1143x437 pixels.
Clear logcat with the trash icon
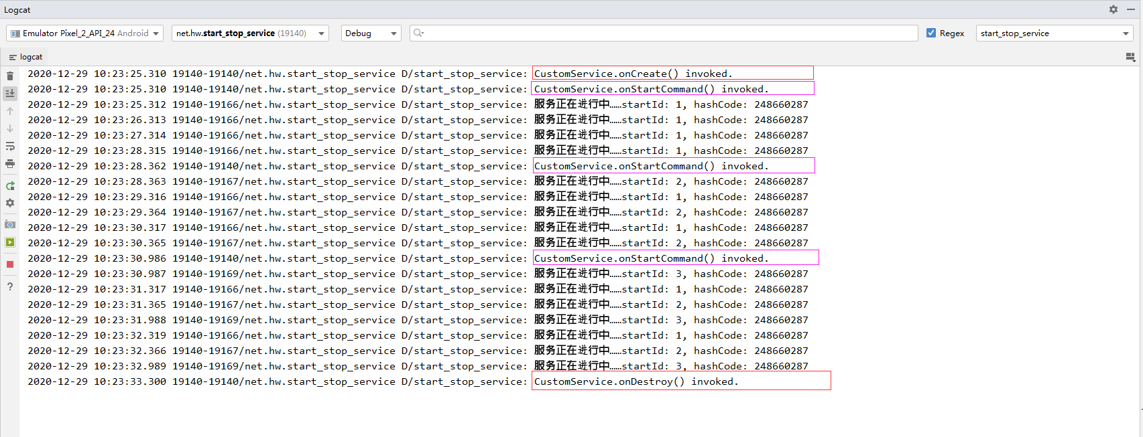[x=10, y=76]
